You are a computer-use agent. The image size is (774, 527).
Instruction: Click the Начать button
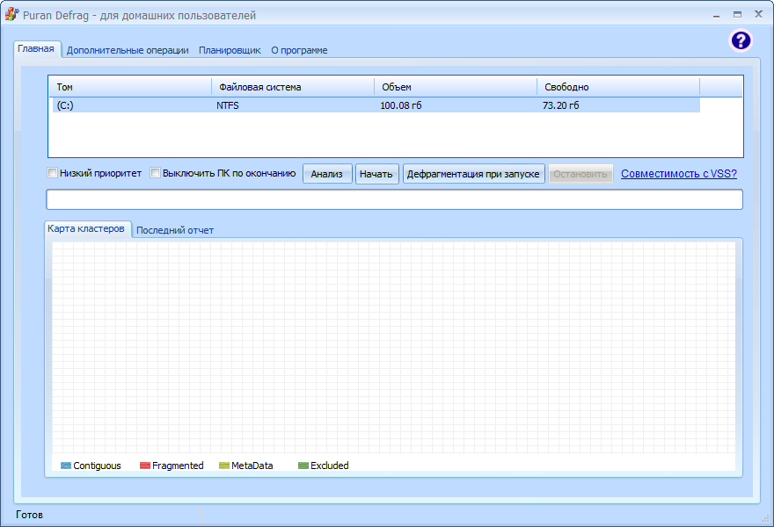(376, 174)
